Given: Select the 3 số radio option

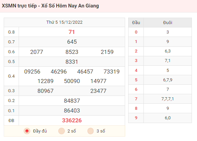Looking at the screenshot, I should (91, 131).
